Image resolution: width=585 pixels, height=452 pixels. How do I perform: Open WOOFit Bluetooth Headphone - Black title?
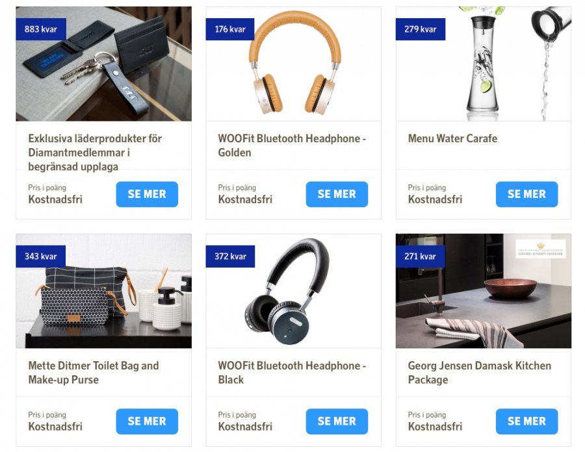pyautogui.click(x=292, y=373)
